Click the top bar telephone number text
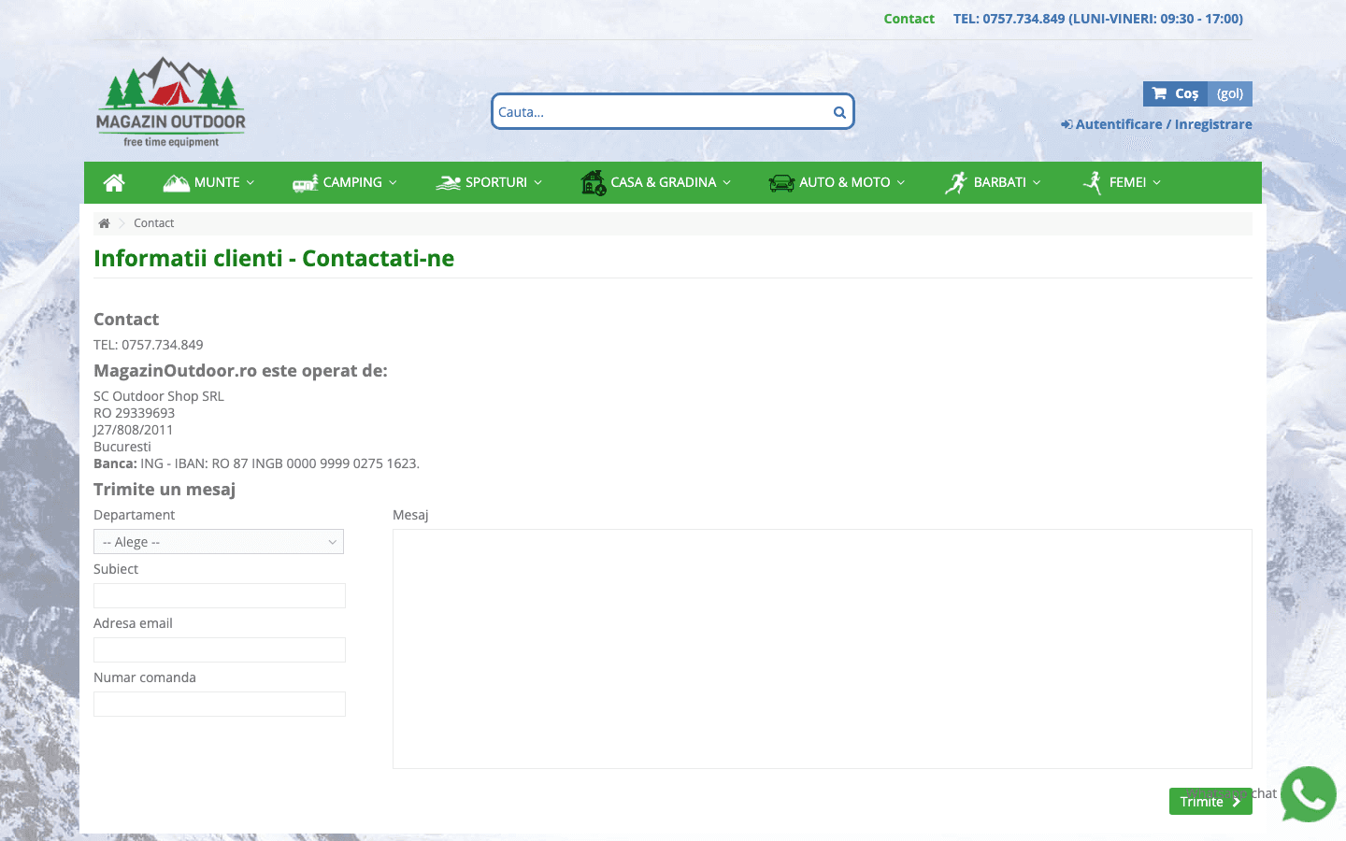The height and width of the screenshot is (841, 1346). [x=1098, y=19]
